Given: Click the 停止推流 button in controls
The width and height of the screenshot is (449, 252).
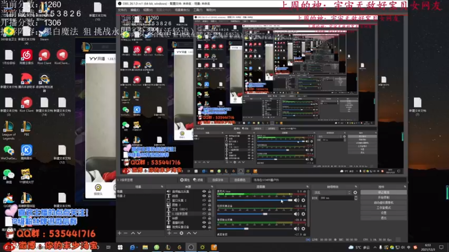Looking at the screenshot, I should 383,193.
